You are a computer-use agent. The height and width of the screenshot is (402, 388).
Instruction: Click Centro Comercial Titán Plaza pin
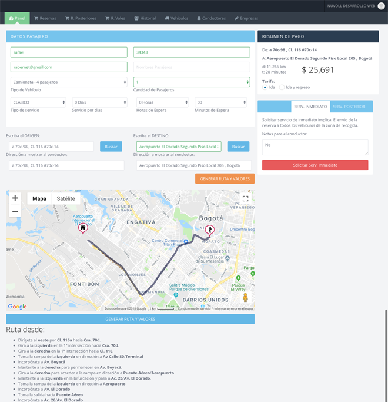[x=186, y=241]
